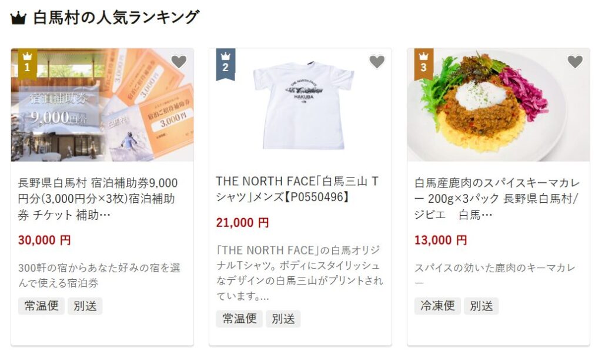The width and height of the screenshot is (602, 351).
Task: Select 常温便 tag on lodging voucher
Action: (42, 306)
